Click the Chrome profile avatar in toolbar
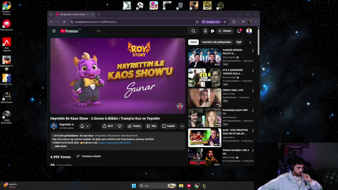The image size is (338, 190). [x=250, y=22]
